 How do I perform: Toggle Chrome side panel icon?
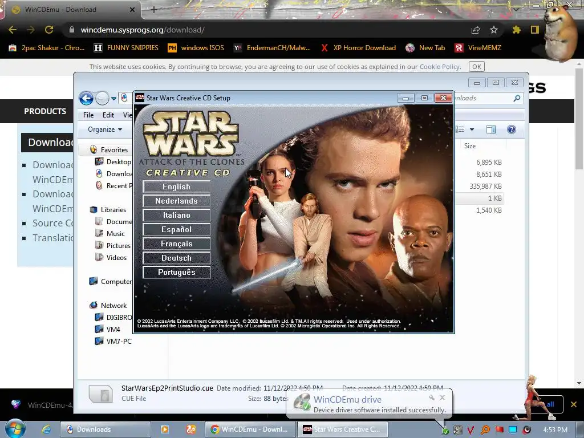pos(535,30)
